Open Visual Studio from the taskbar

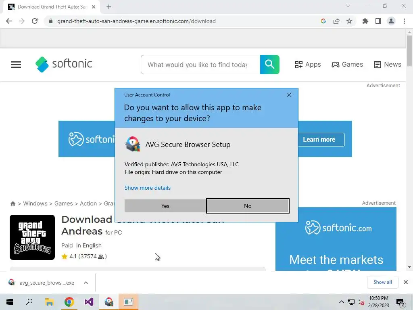coord(89,302)
